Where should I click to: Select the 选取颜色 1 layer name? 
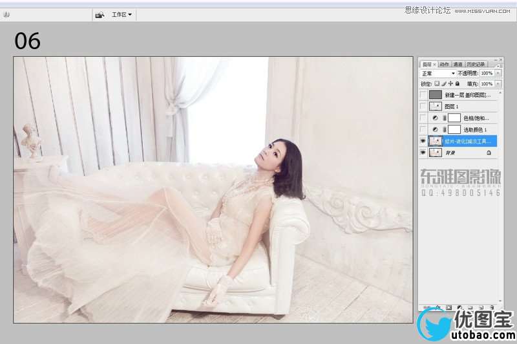pos(475,130)
